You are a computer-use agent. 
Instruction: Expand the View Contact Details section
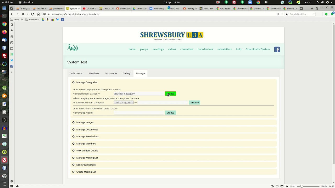click(174, 151)
